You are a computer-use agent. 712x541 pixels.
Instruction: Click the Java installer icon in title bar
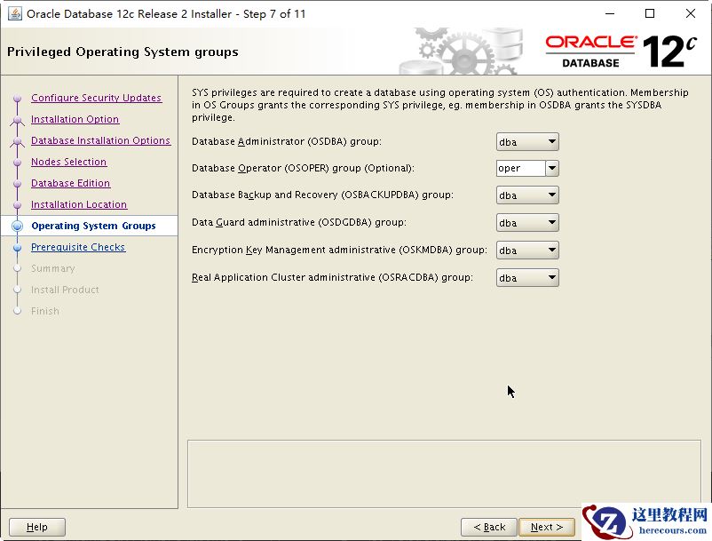pyautogui.click(x=15, y=13)
